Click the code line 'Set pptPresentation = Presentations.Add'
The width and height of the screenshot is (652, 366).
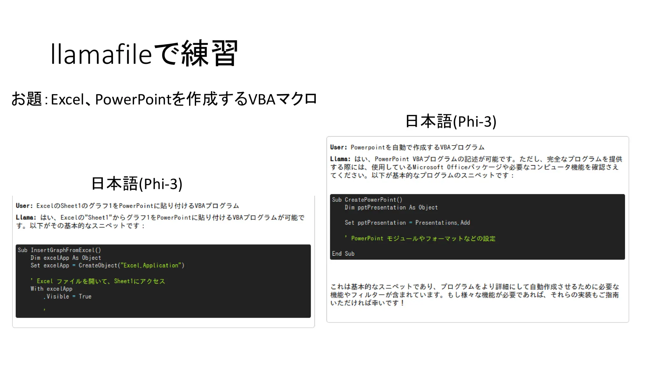tap(407, 223)
